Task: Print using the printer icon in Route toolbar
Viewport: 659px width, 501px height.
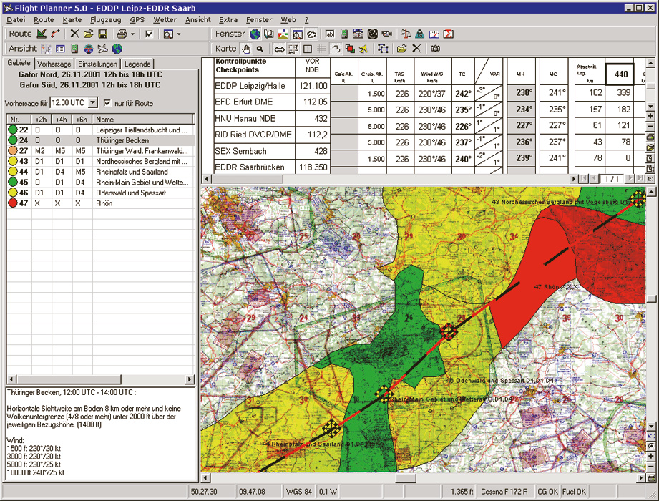Action: click(122, 34)
